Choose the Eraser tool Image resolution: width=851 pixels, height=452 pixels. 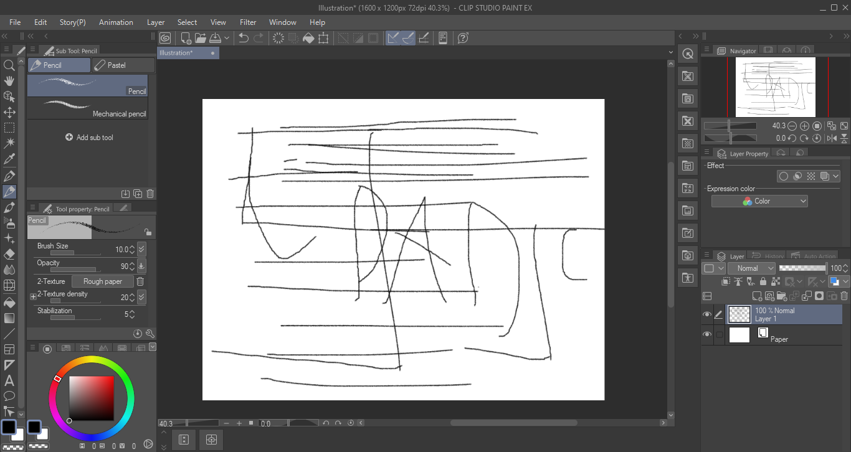tap(9, 255)
